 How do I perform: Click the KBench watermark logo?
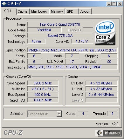click(108, 133)
